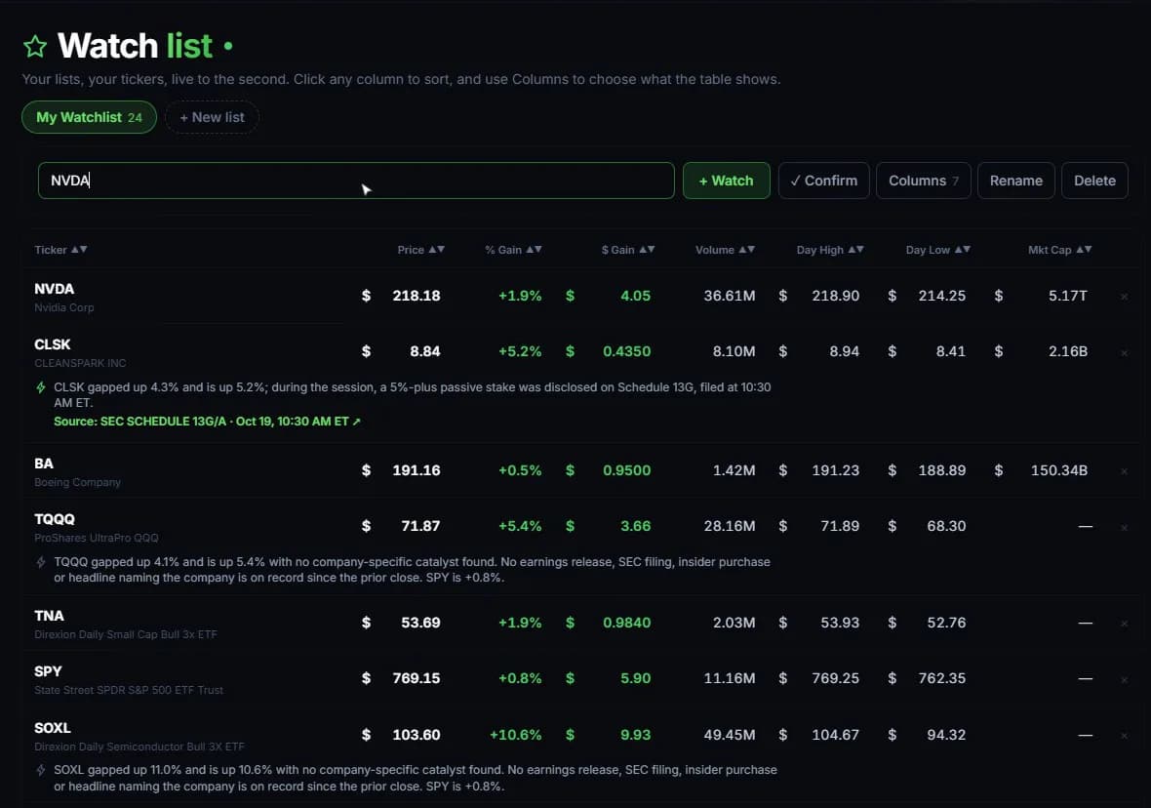Sort by the Volume column header

click(x=725, y=250)
